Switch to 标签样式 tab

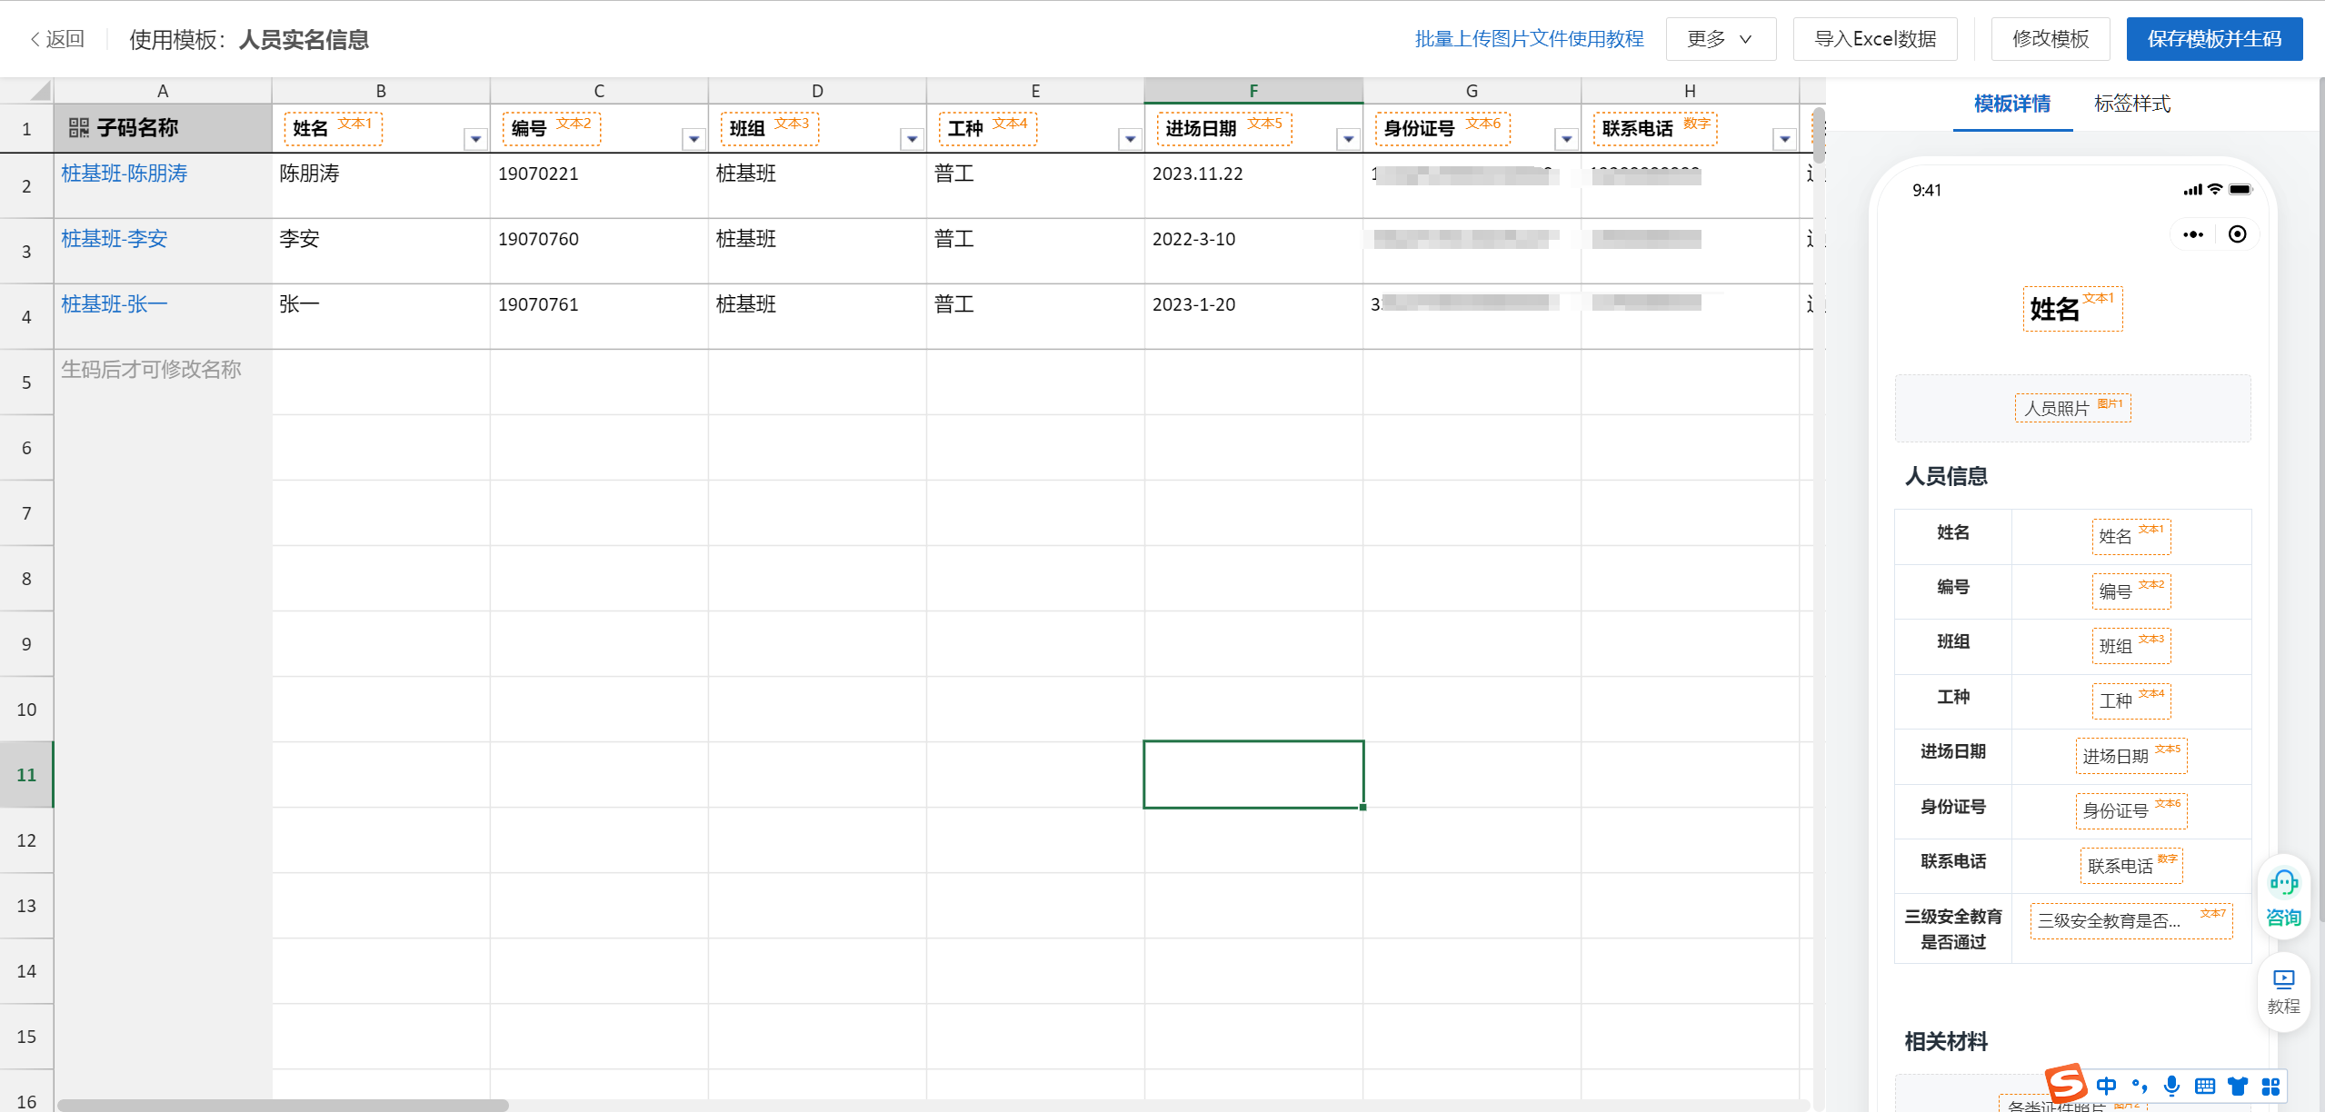(2131, 104)
